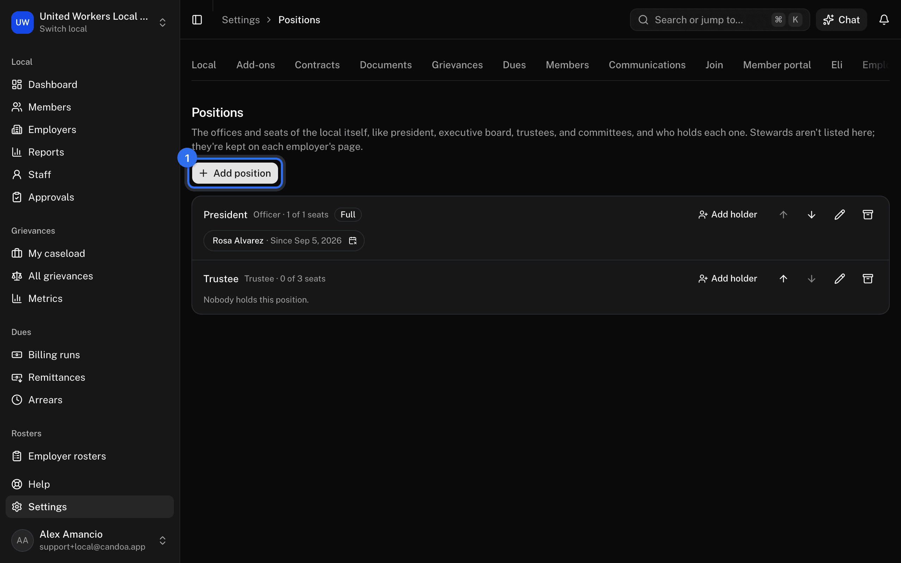Switch to Members settings tab
Screen dimensions: 901x563
[x=567, y=65]
